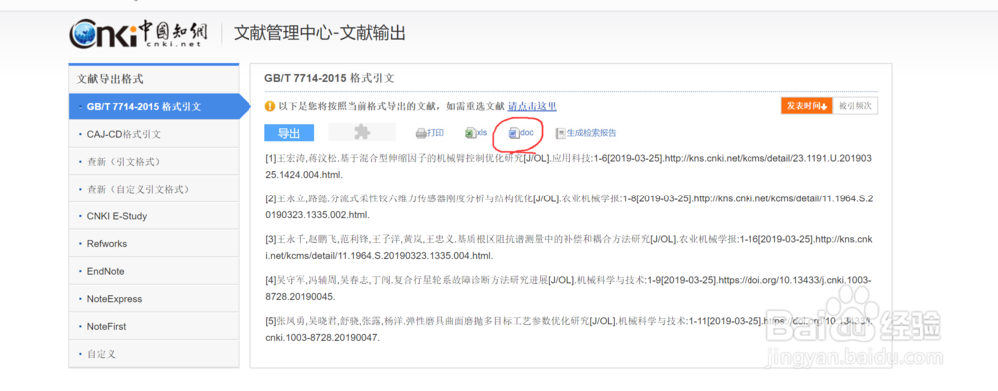Click the 生成检索报告 text link
Screen dimensions: 998x391
coord(591,133)
